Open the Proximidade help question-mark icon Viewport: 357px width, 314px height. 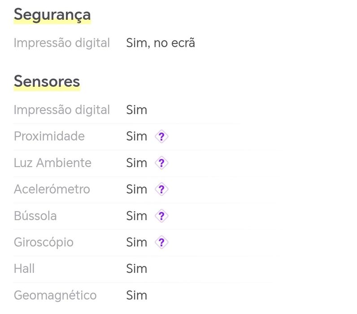tap(161, 136)
